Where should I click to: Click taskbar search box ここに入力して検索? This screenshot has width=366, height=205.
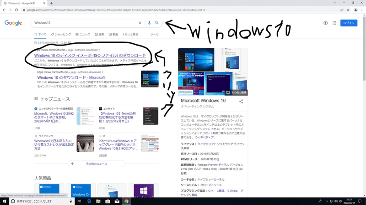coord(42,201)
